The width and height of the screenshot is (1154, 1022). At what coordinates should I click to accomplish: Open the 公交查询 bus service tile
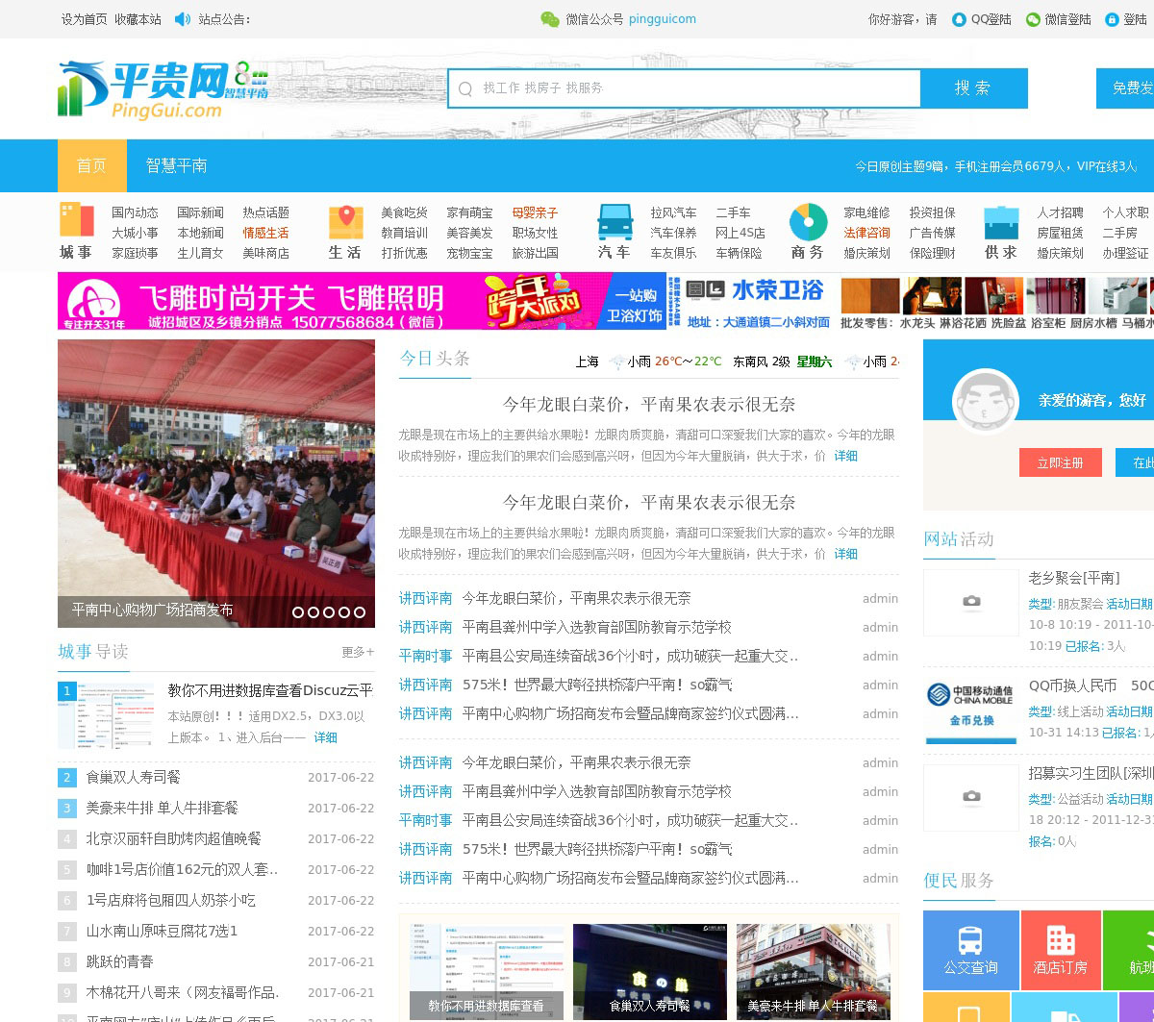click(970, 950)
